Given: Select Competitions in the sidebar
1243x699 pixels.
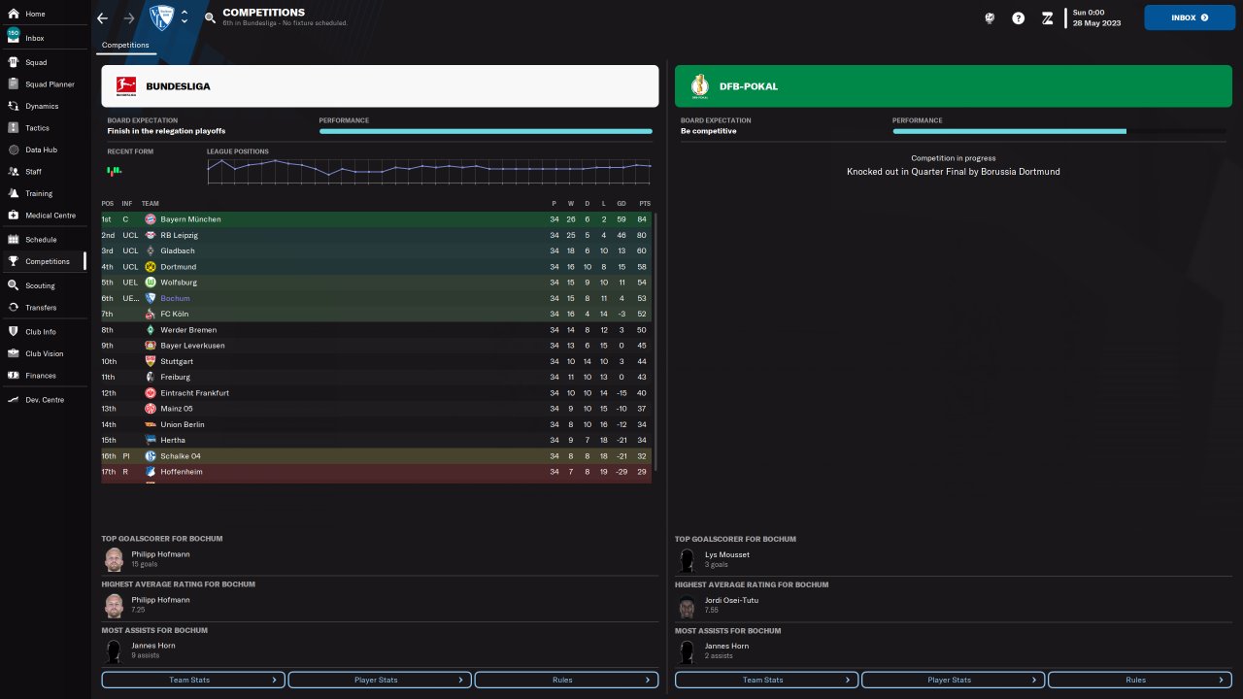Looking at the screenshot, I should [43, 261].
